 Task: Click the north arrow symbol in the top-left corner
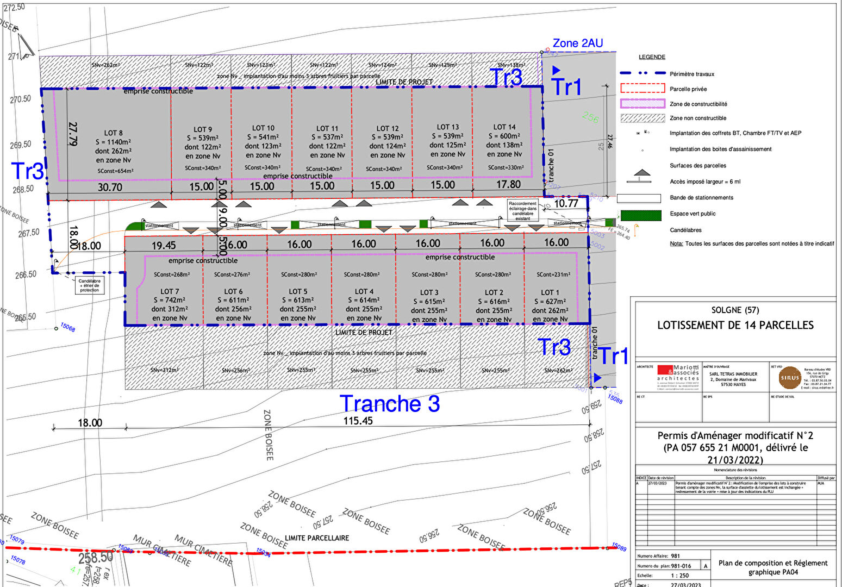(x=26, y=45)
